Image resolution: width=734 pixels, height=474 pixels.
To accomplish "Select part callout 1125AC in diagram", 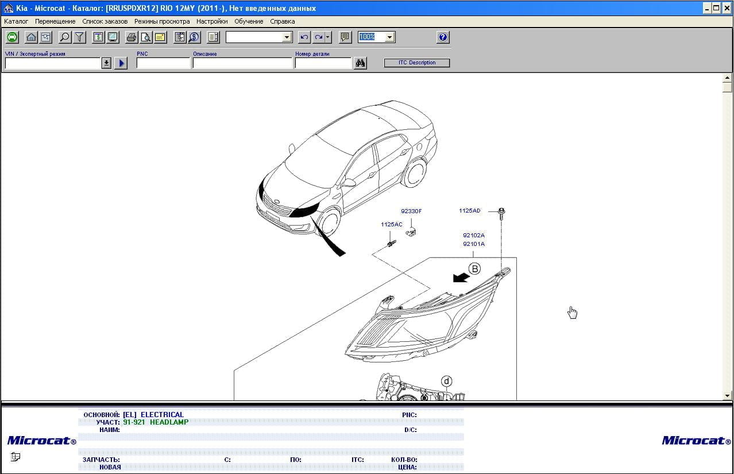I will pyautogui.click(x=392, y=225).
